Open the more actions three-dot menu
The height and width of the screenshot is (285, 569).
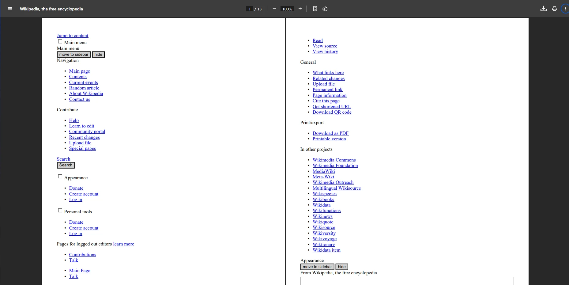(565, 9)
